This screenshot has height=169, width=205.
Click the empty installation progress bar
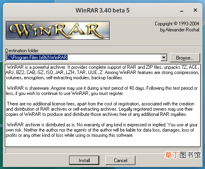(102, 150)
